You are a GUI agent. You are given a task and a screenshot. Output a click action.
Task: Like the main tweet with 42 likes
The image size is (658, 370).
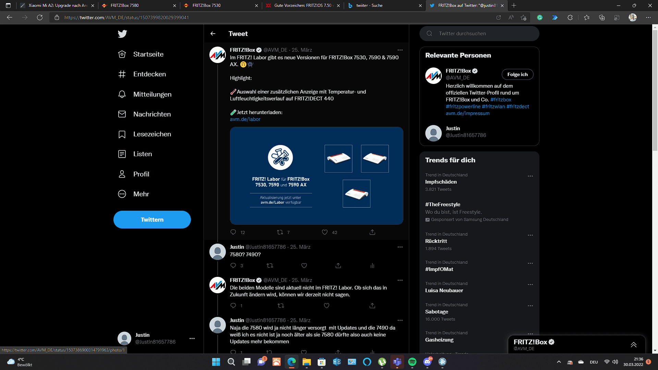(x=325, y=232)
